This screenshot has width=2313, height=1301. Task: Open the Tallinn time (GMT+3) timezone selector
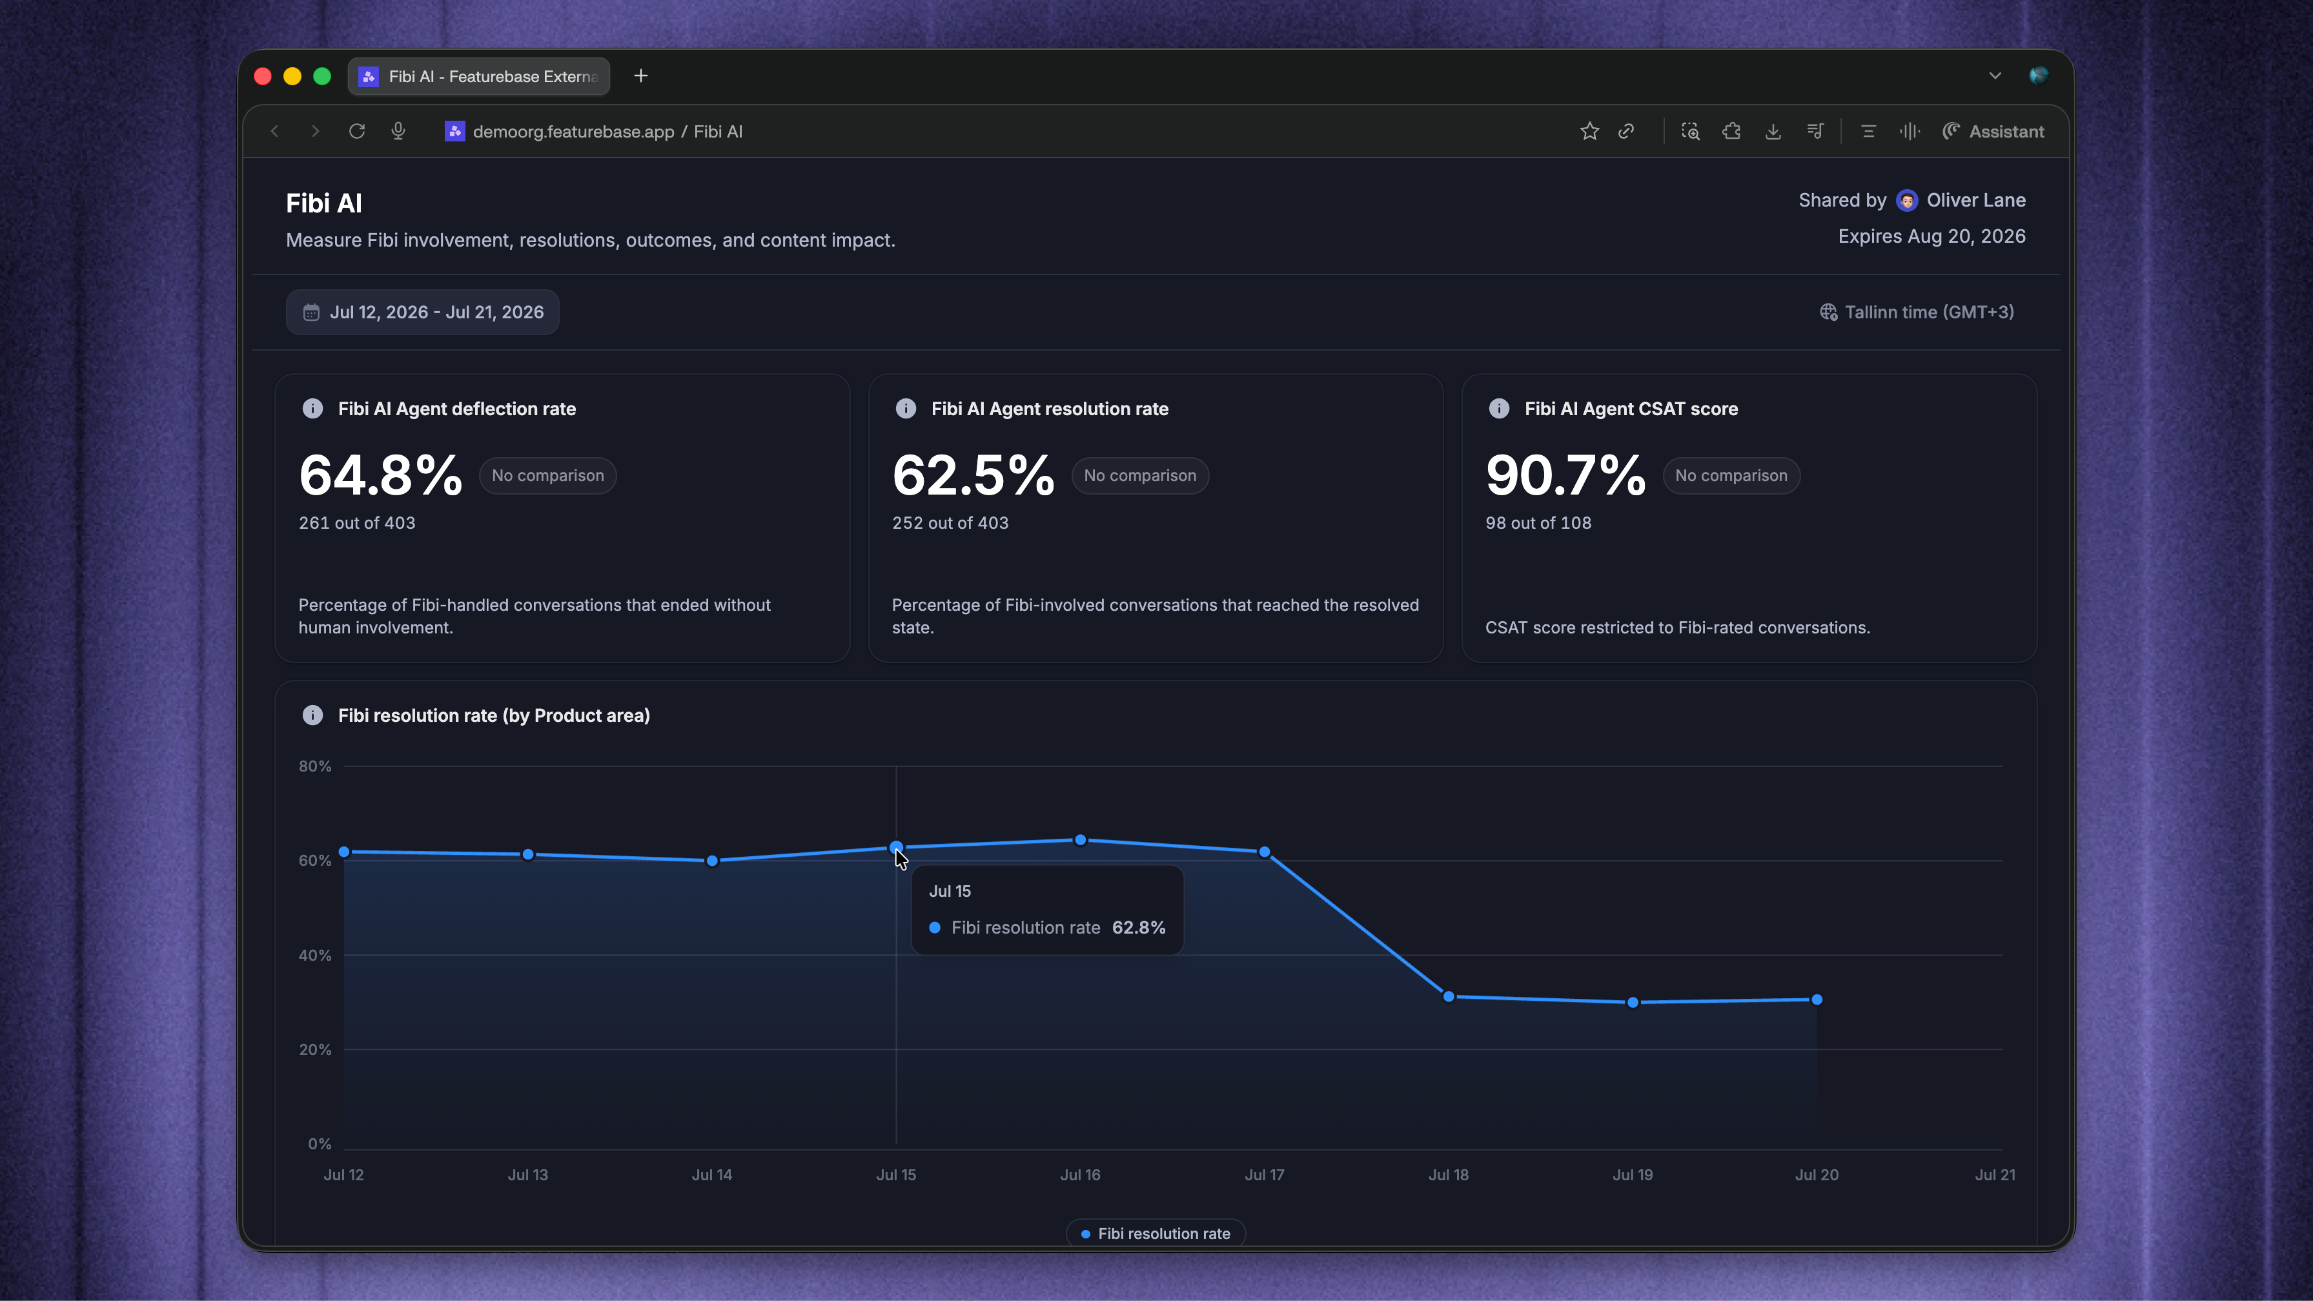point(1916,312)
